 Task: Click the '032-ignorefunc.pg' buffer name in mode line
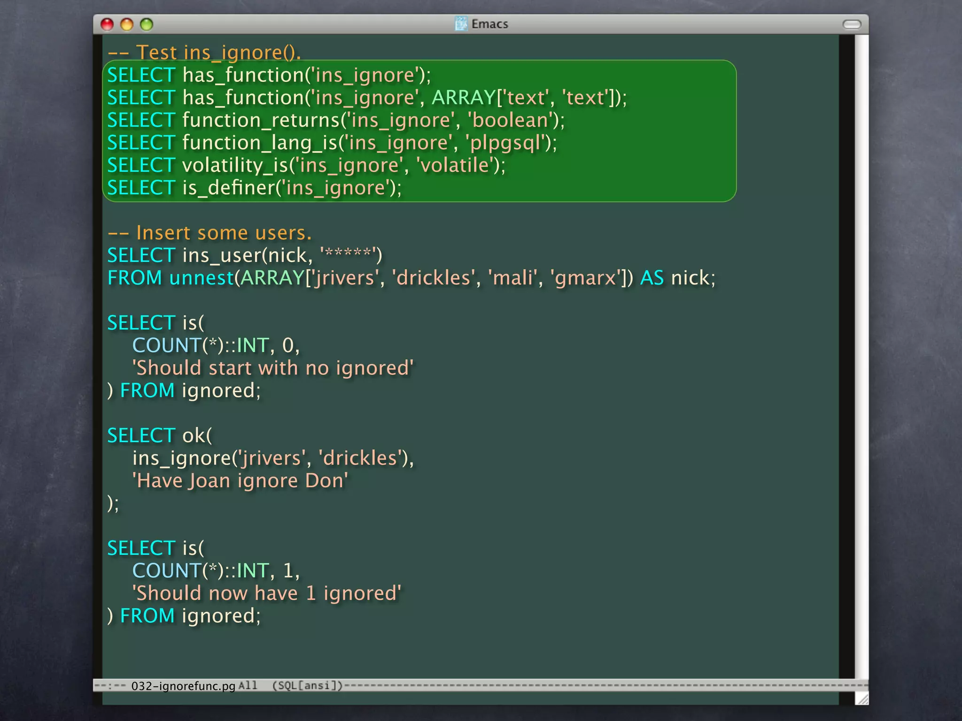183,686
